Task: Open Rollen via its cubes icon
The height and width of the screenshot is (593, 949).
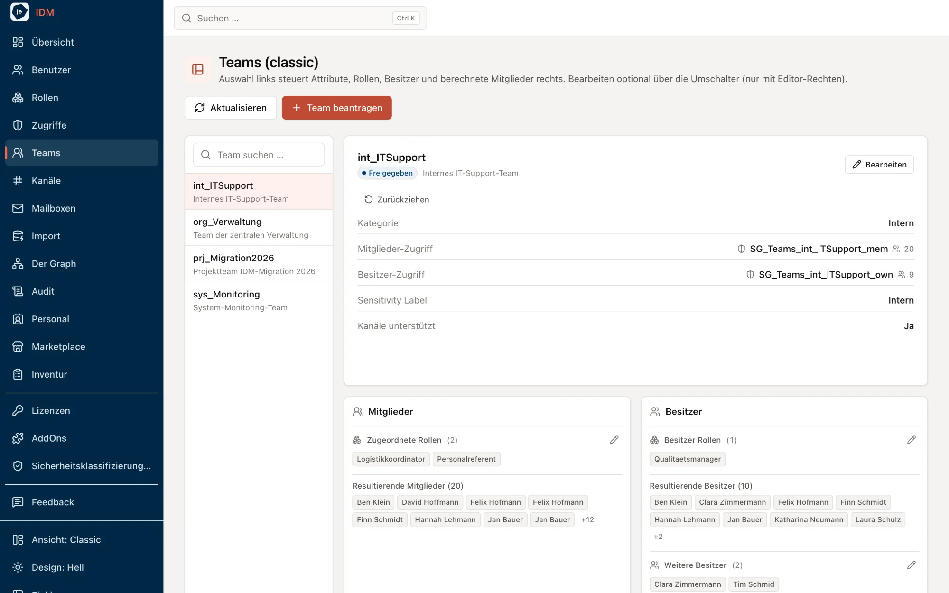Action: (x=18, y=98)
